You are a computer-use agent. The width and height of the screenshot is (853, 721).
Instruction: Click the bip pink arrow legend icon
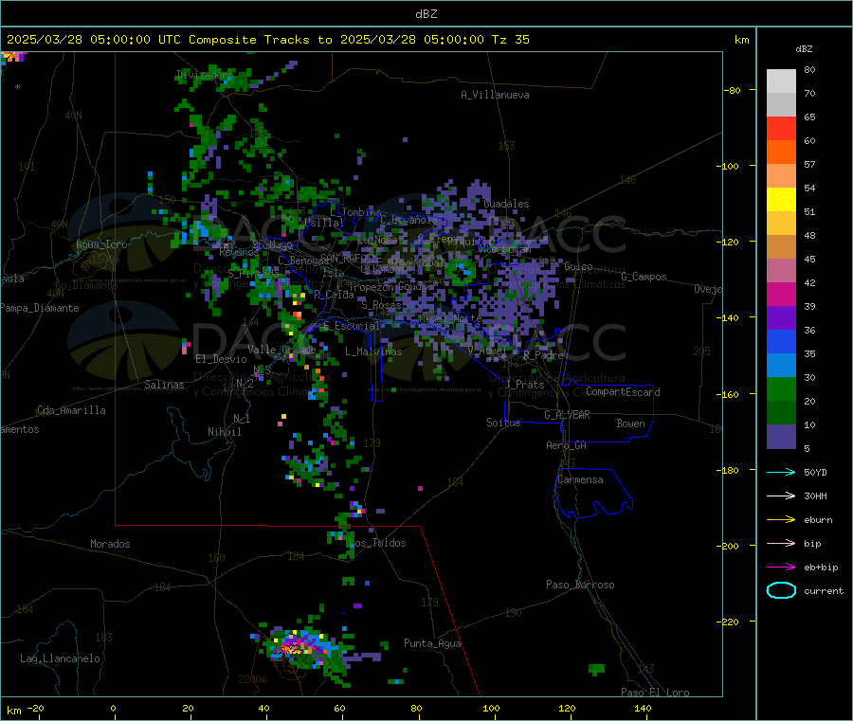coord(781,543)
